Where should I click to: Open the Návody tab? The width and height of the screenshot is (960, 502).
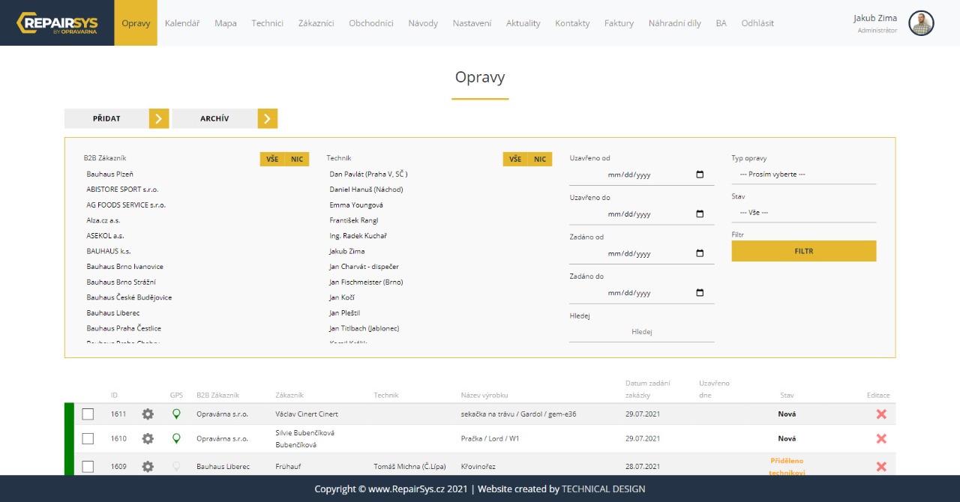423,23
